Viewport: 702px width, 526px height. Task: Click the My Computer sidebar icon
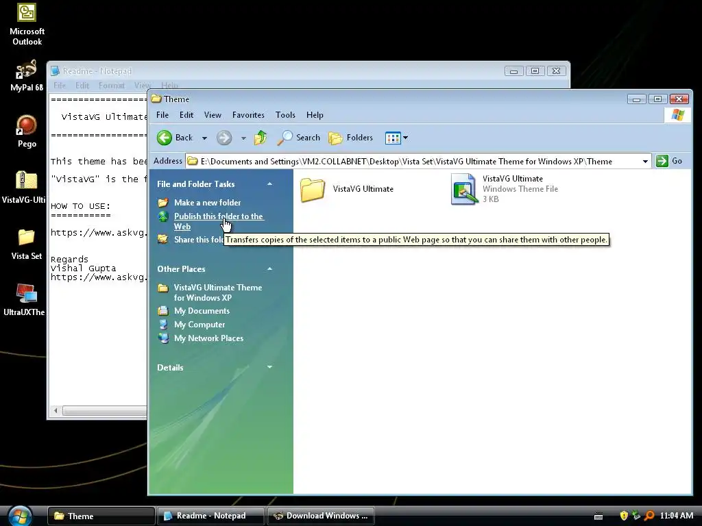click(163, 325)
